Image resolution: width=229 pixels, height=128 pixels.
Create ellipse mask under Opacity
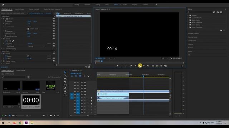(6, 41)
